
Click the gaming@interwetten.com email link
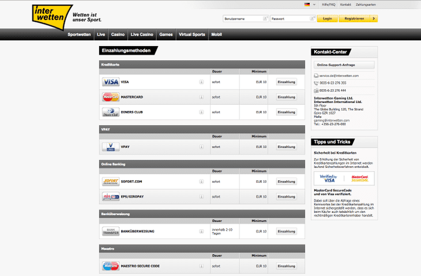(x=332, y=121)
